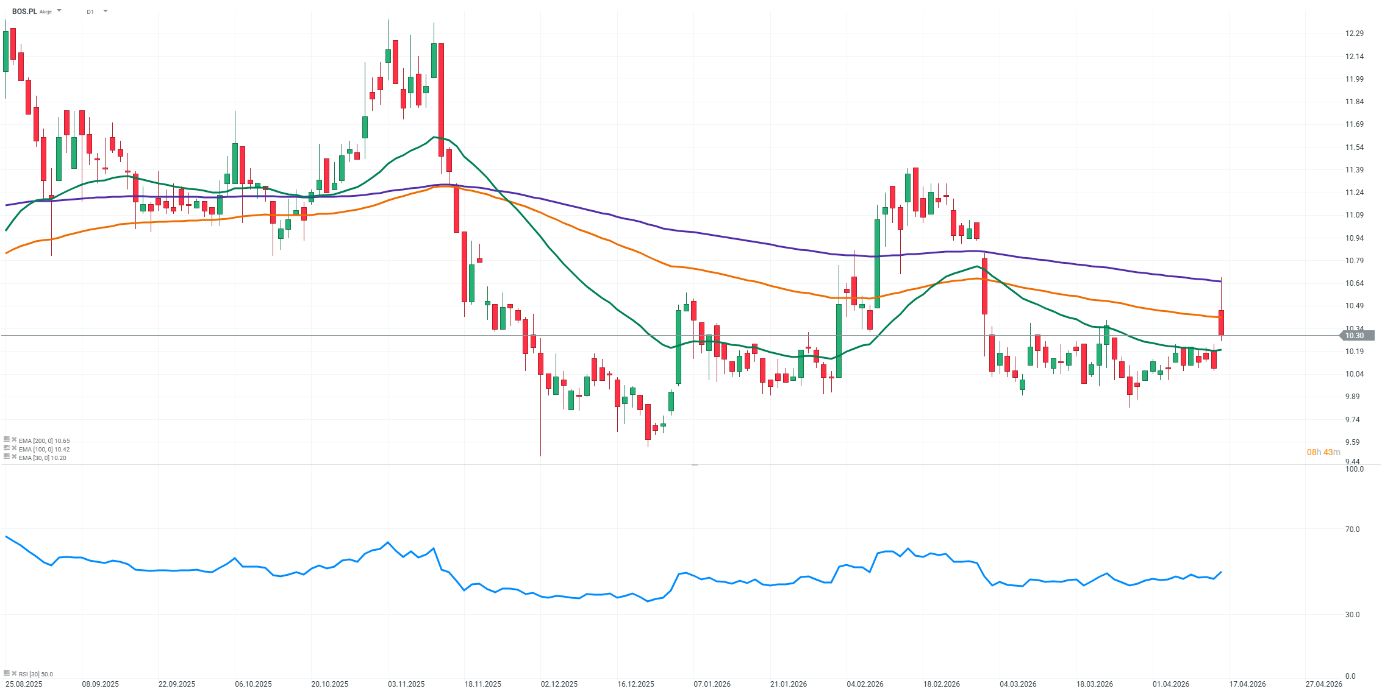This screenshot has height=694, width=1382.
Task: Click the BOS.PL symbol name
Action: [x=24, y=12]
